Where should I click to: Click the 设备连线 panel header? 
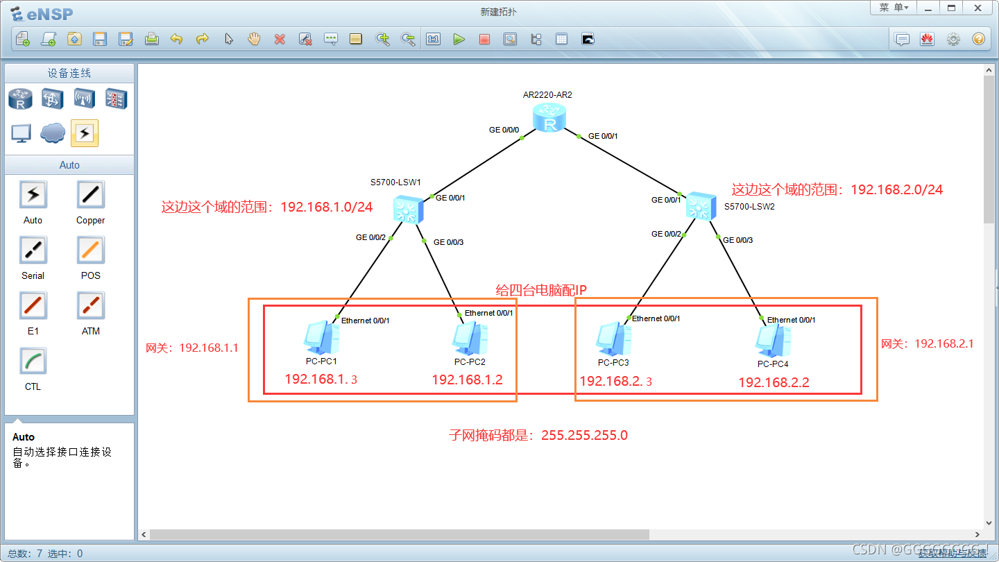69,74
